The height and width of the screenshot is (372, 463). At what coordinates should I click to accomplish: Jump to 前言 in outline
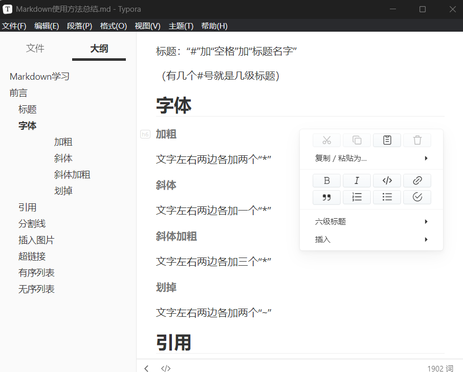[18, 93]
